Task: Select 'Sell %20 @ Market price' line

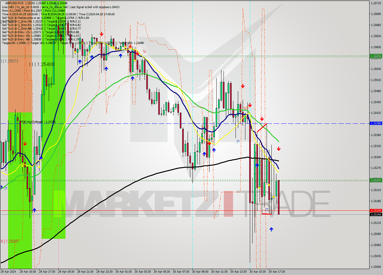Action: click(46, 18)
